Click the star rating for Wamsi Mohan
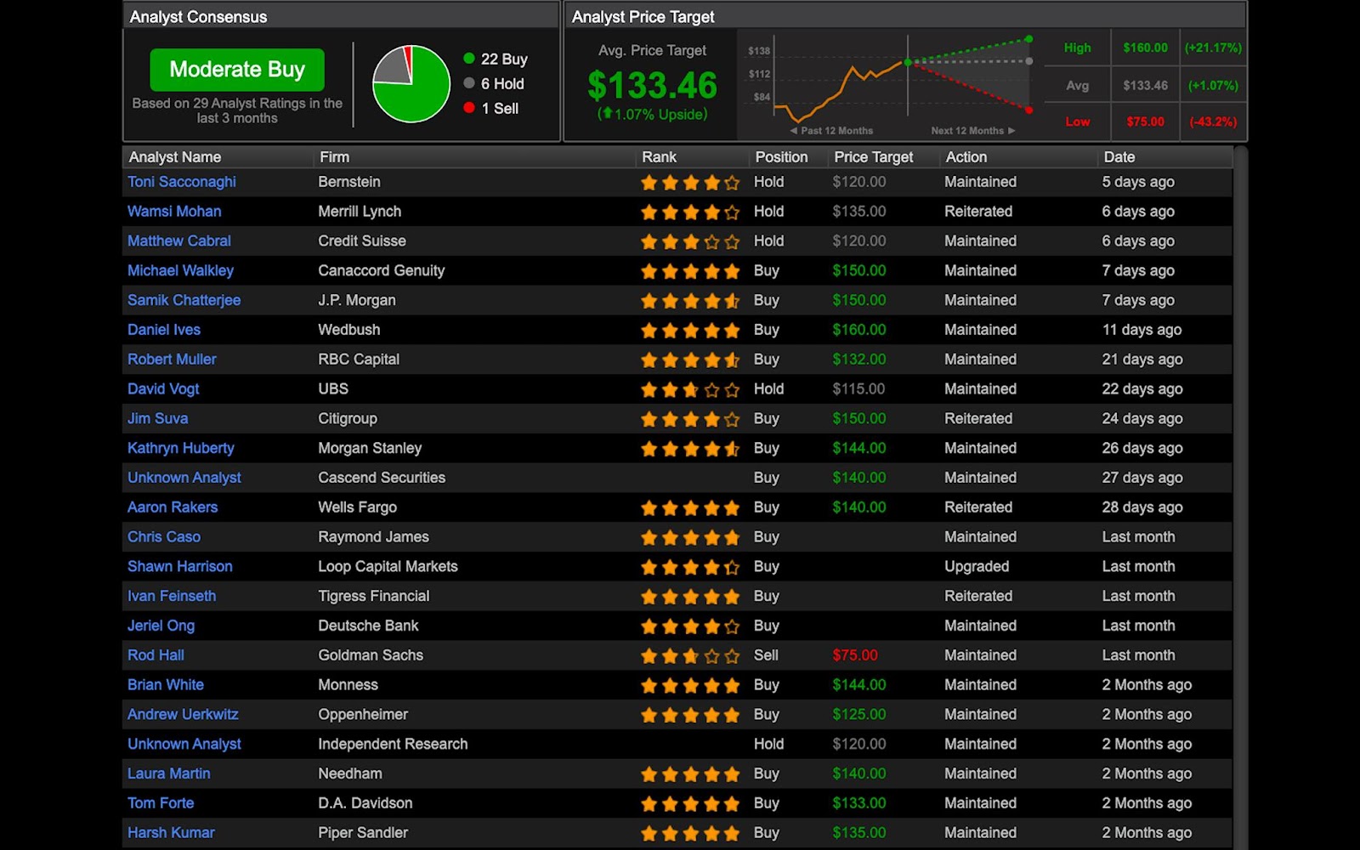 [x=690, y=212]
